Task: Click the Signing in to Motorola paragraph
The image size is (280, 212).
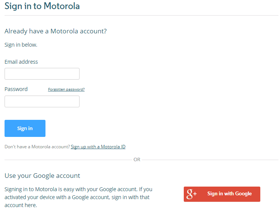Action: tap(78, 197)
